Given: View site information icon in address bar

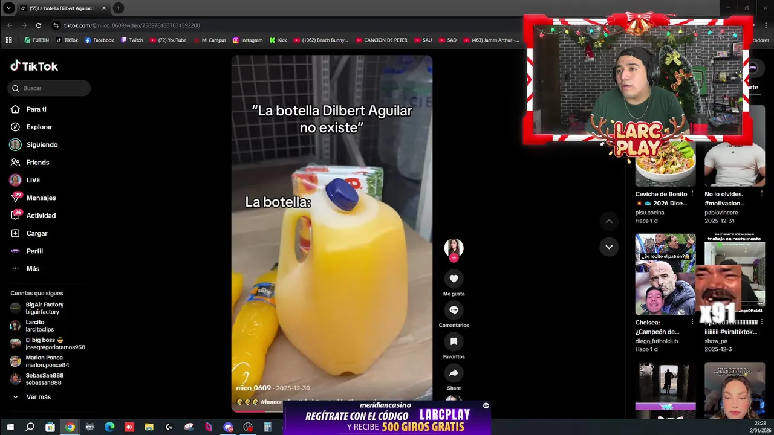Looking at the screenshot, I should click(56, 25).
